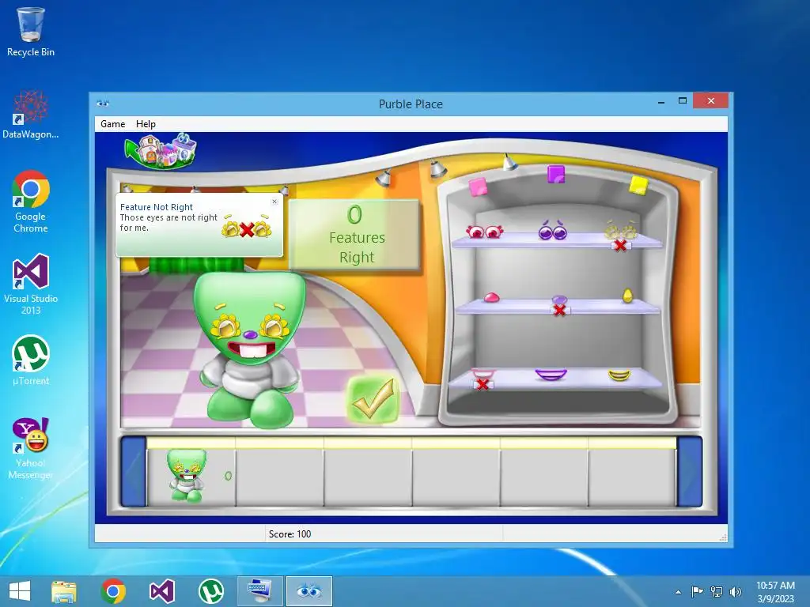Click the Score: 100 status text
Image resolution: width=810 pixels, height=607 pixels.
click(x=290, y=534)
